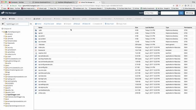The width and height of the screenshot is (196, 110).
Task: Click the browser back arrow
Action: pos(2,5)
